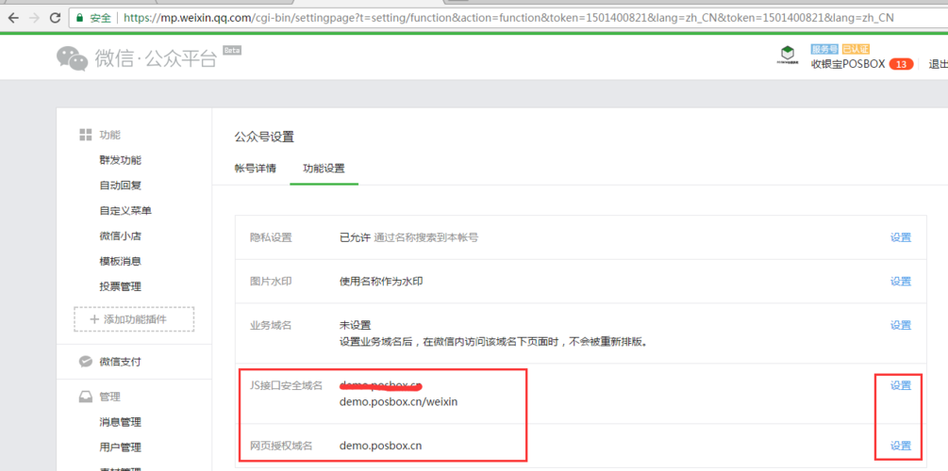Reload the page with refresh icon

(x=55, y=18)
